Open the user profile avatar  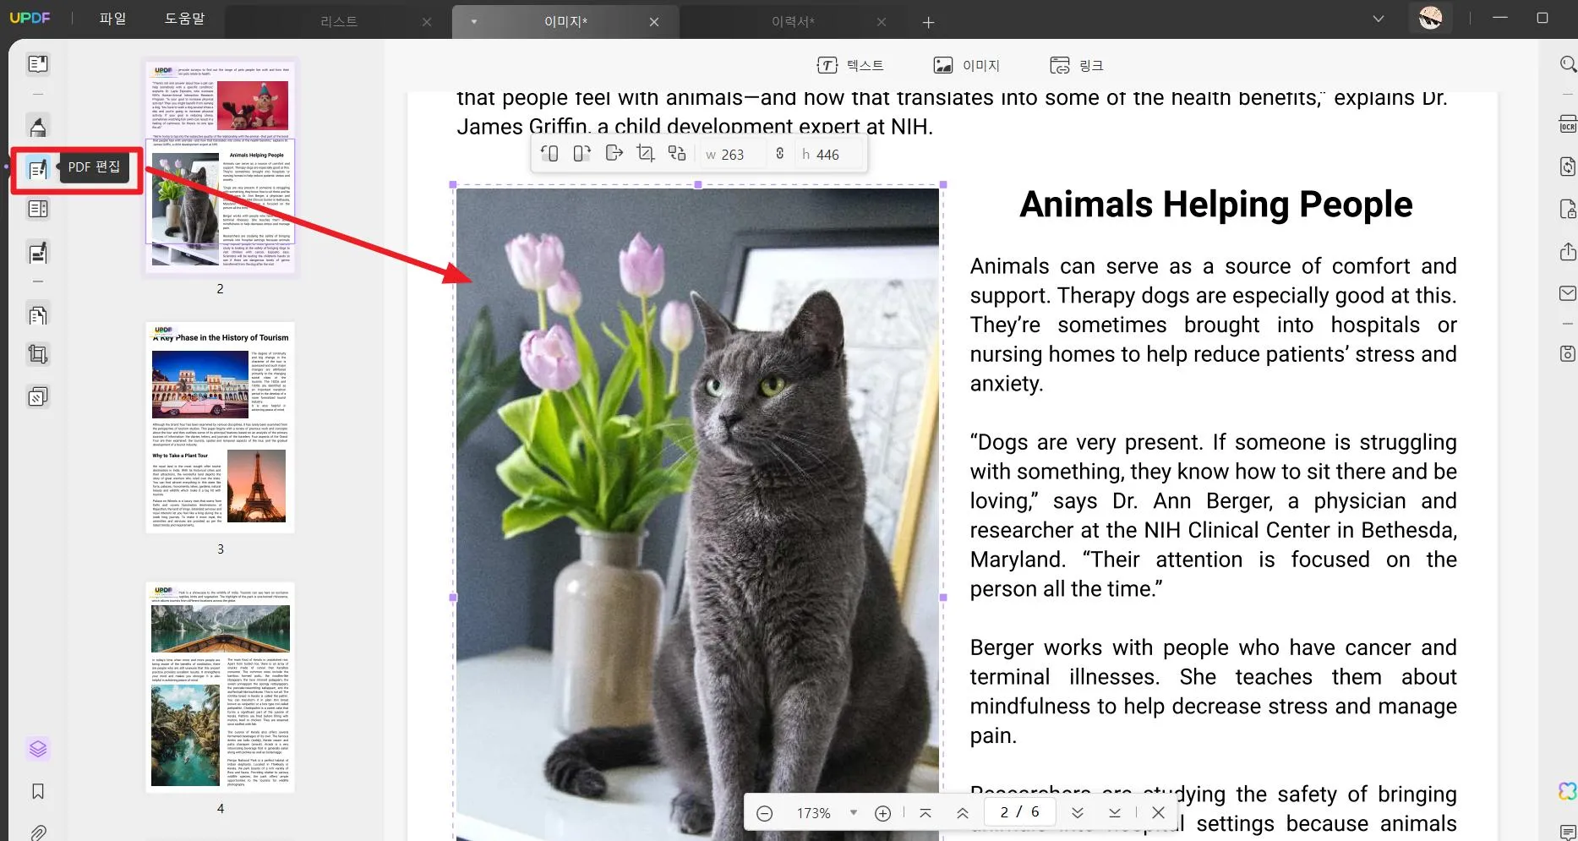pyautogui.click(x=1430, y=18)
